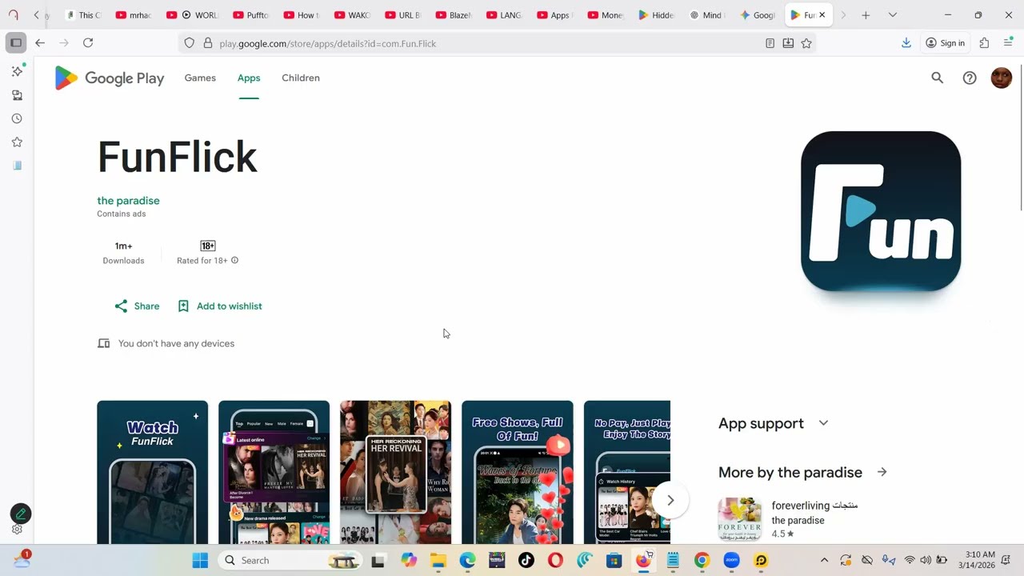Open sidebar AI chatbot sparkle icon
This screenshot has height=576, width=1024.
tap(17, 71)
